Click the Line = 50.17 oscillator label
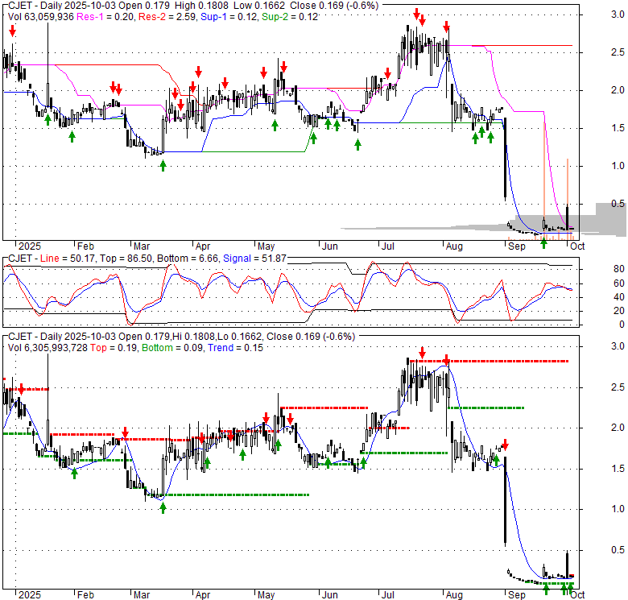The height and width of the screenshot is (600, 628). pyautogui.click(x=68, y=259)
